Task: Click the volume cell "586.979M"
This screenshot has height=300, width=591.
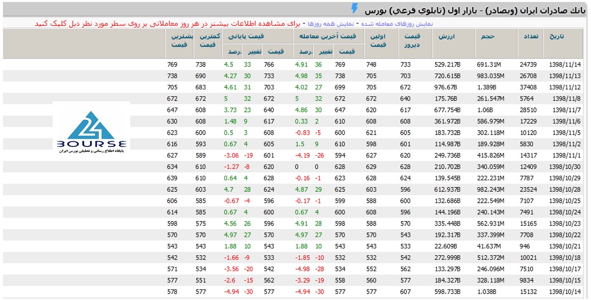Action: click(491, 121)
